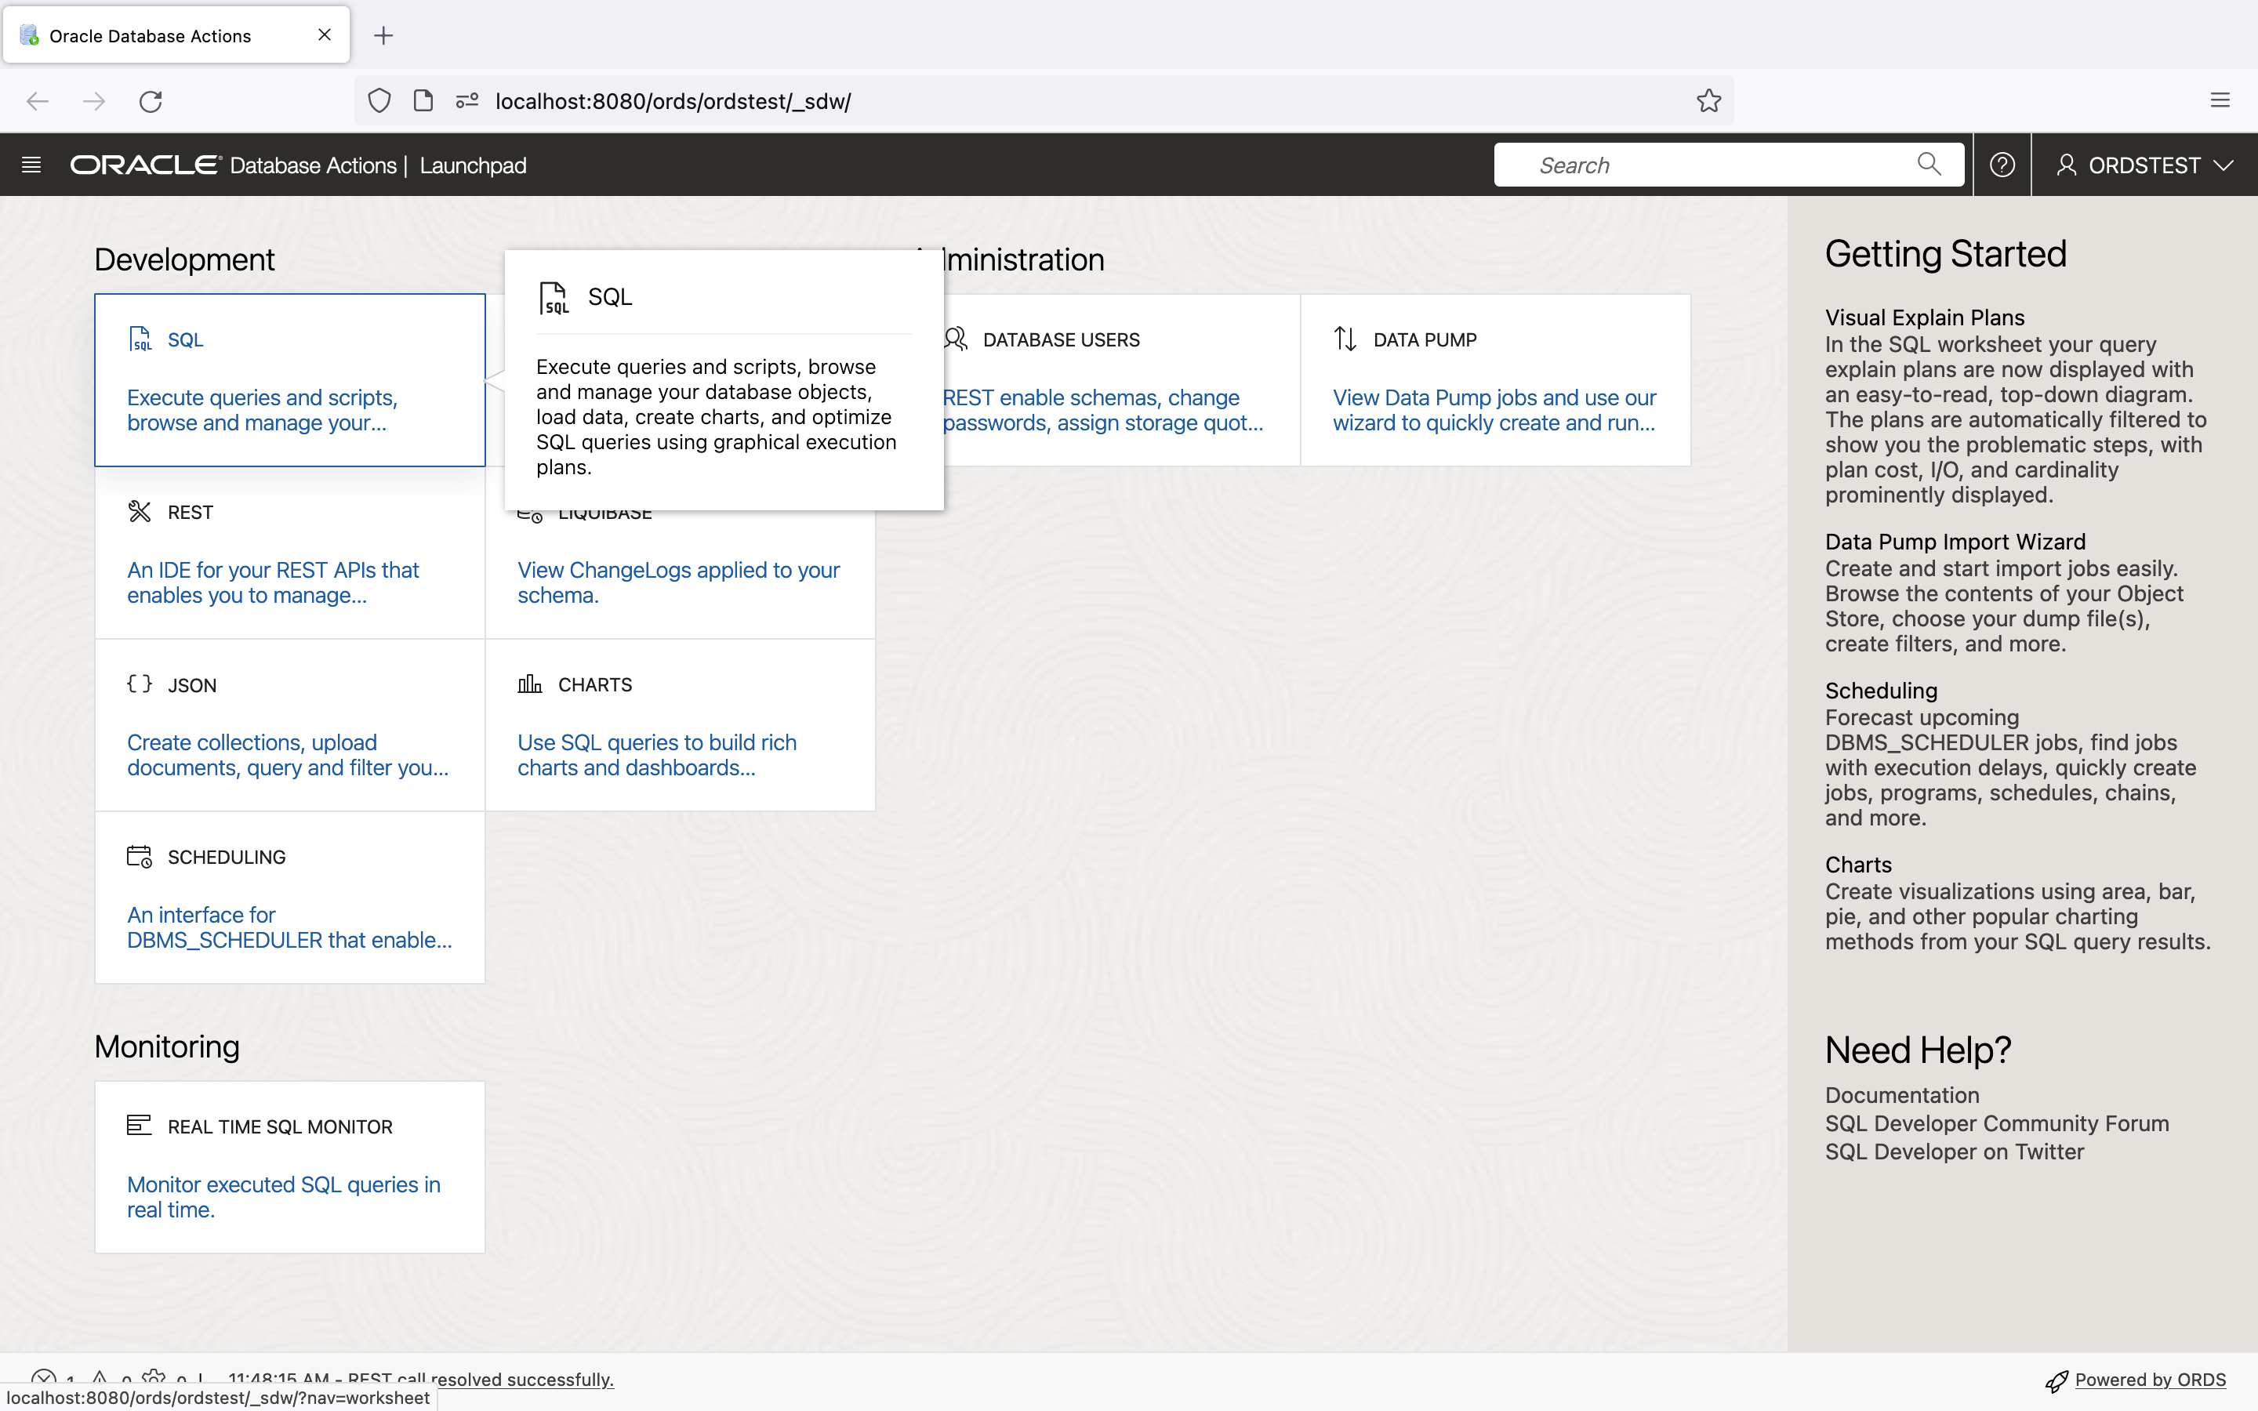Click the browser bookmark star icon
This screenshot has width=2258, height=1411.
(1708, 101)
